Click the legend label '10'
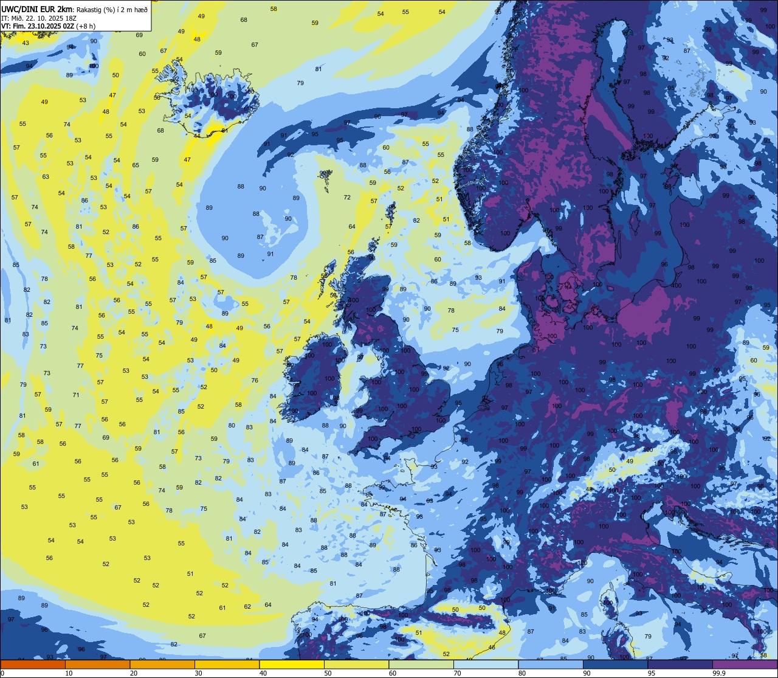Viewport: 778px width, 678px height. point(69,673)
